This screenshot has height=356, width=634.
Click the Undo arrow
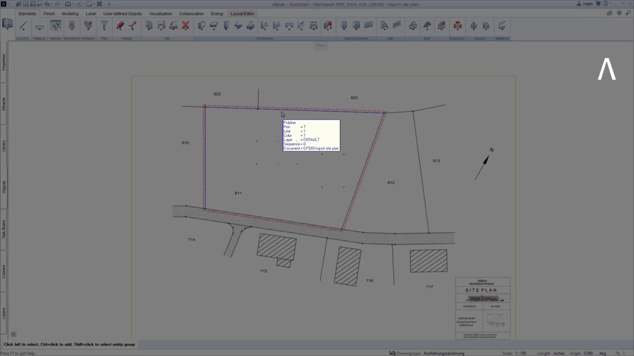47,4
